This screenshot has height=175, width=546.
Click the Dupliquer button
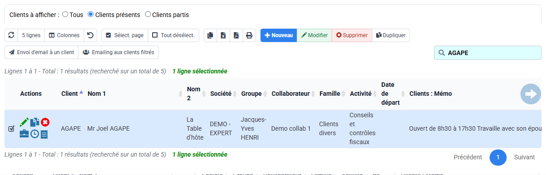click(391, 35)
